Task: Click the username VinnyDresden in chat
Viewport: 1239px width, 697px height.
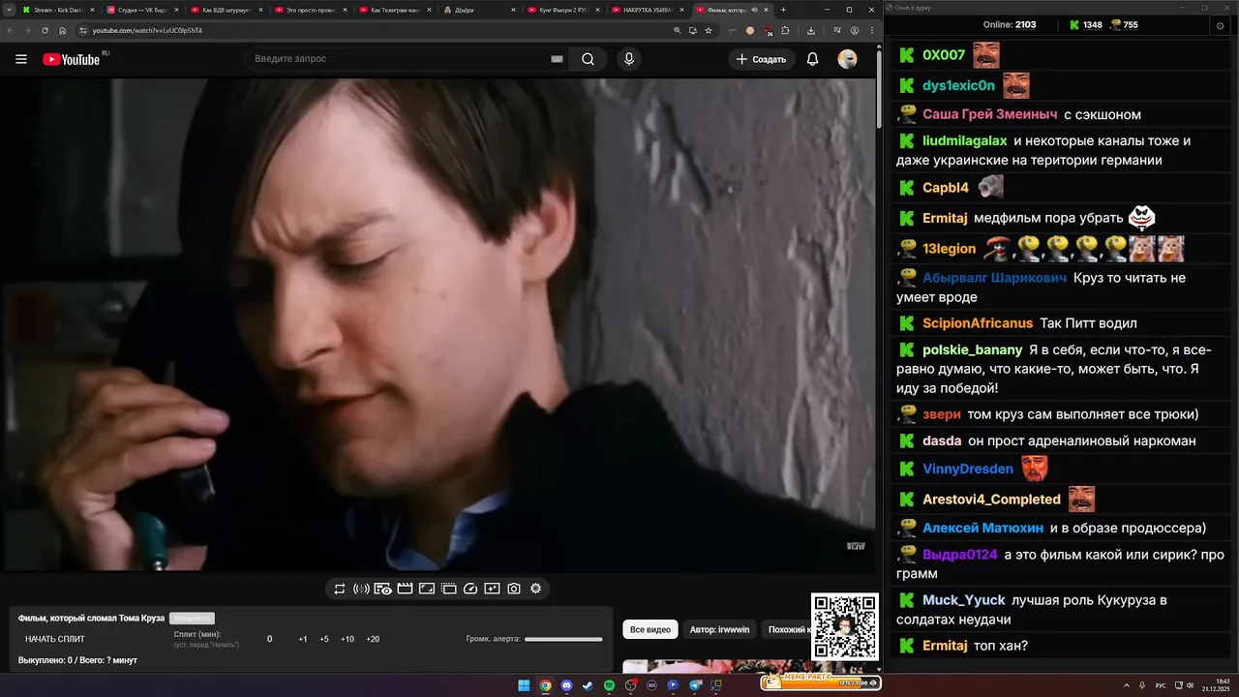Action: point(968,470)
